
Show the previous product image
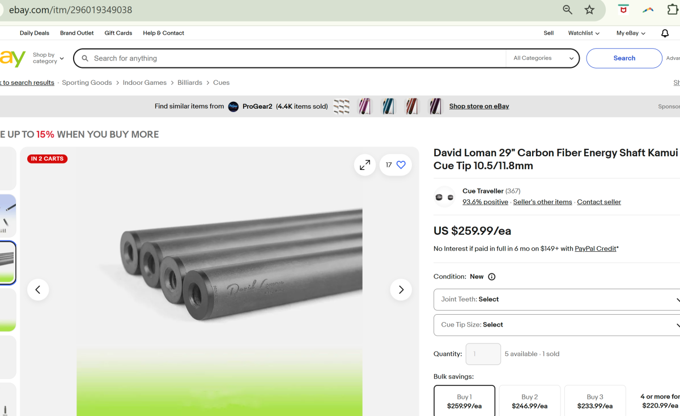click(38, 290)
